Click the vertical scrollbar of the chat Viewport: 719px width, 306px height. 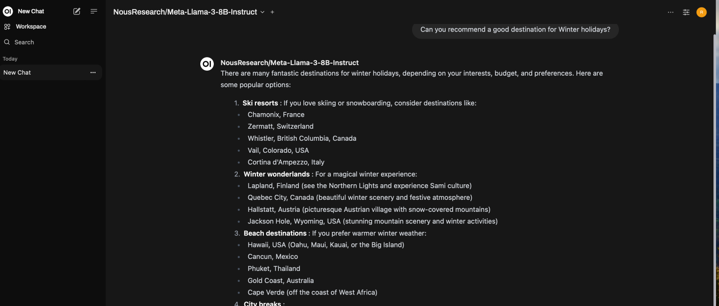[x=715, y=150]
